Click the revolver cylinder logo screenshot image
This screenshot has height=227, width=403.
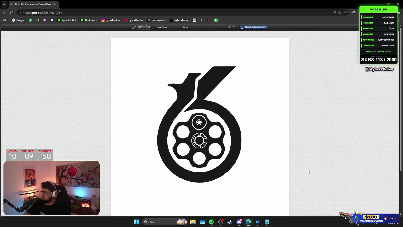[200, 127]
